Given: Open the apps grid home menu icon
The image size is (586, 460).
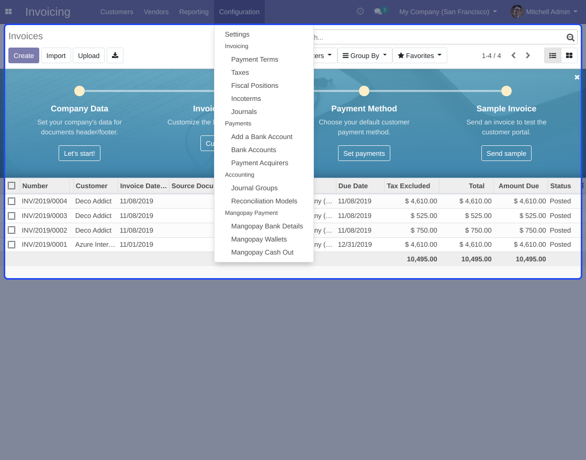Looking at the screenshot, I should click(x=8, y=11).
